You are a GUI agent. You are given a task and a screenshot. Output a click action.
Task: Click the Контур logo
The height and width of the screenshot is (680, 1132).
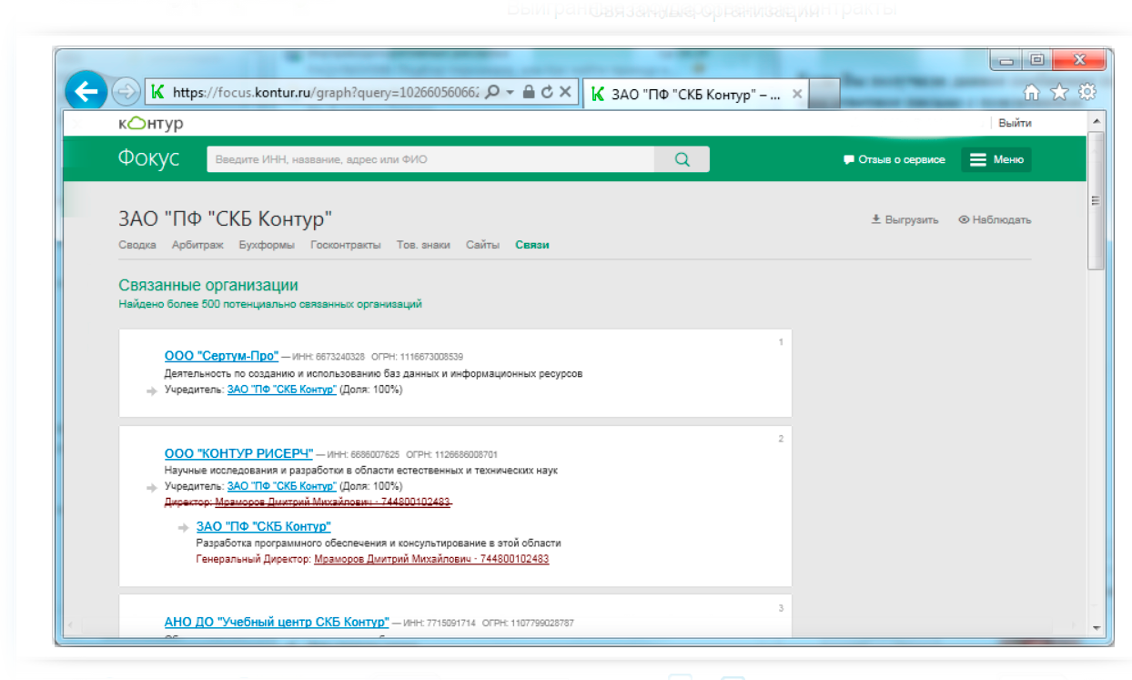[150, 123]
